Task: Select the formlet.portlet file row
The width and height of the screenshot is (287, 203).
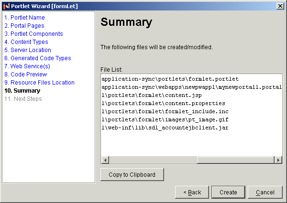Action: [x=191, y=79]
